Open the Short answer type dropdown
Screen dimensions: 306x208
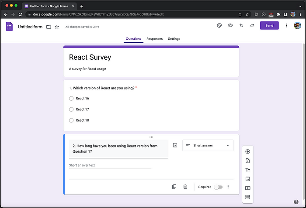point(208,146)
